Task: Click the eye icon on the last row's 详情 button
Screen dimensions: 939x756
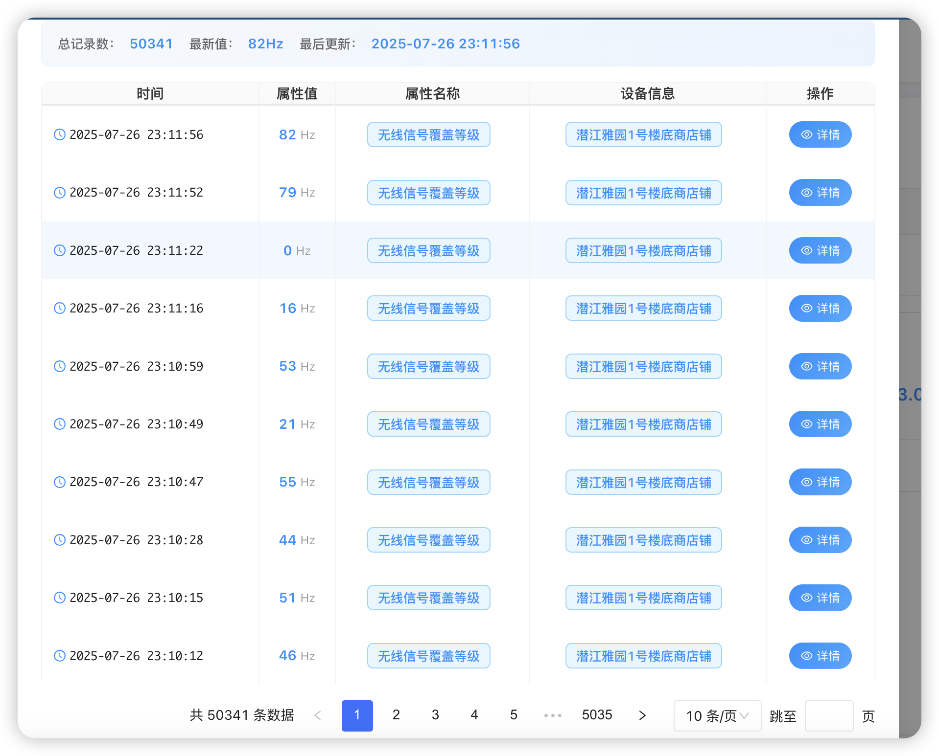Action: point(807,656)
